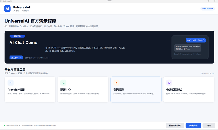The image size is (218, 130).
Task: Click the banner description starting 像 ChatGPT
Action: [x=85, y=49]
